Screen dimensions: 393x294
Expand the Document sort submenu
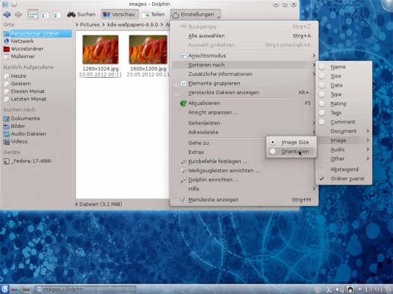pyautogui.click(x=344, y=131)
